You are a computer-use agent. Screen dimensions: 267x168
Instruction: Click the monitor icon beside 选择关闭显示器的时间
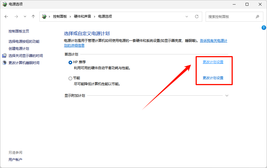(x=5, y=56)
